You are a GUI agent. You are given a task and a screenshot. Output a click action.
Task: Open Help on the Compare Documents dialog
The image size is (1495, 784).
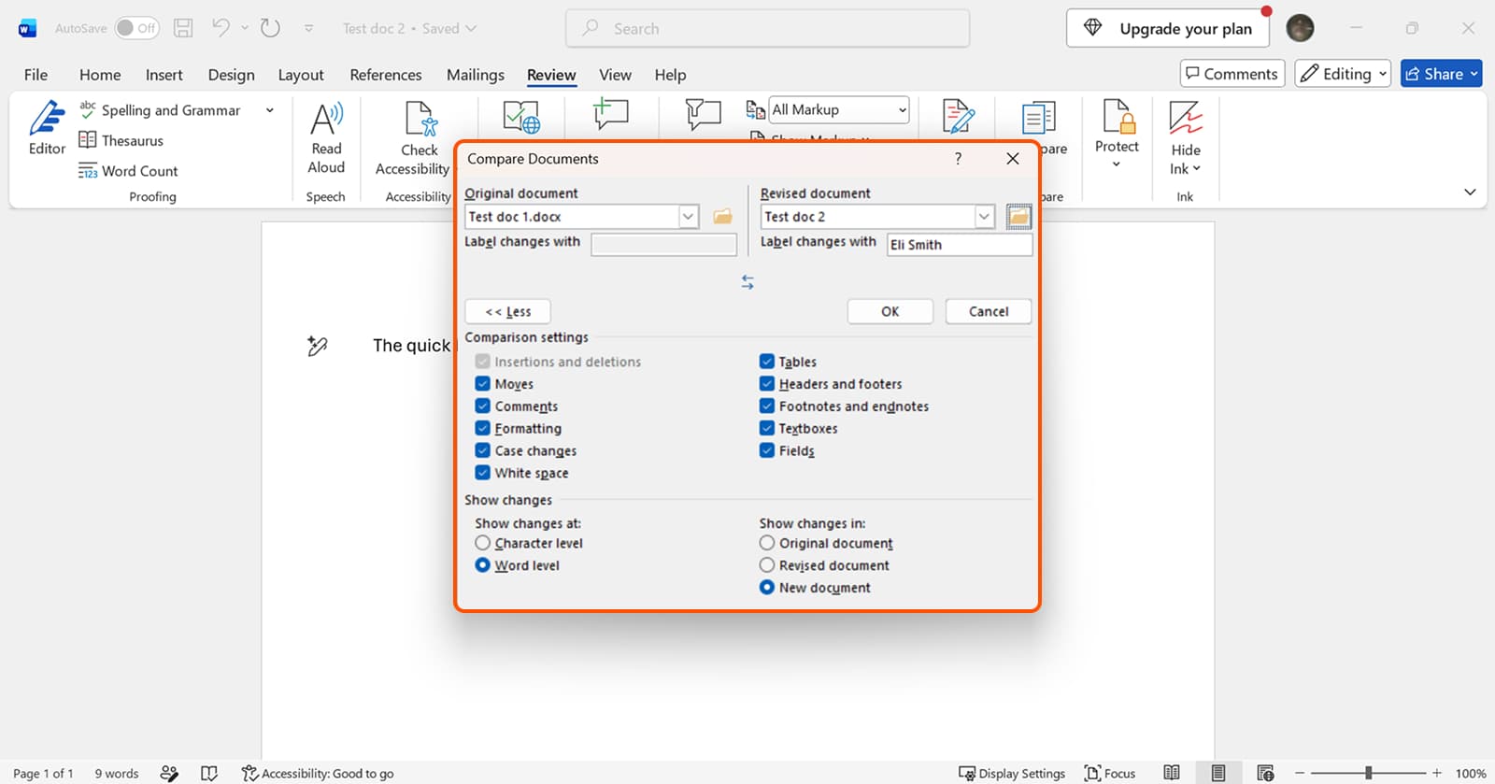coord(958,159)
